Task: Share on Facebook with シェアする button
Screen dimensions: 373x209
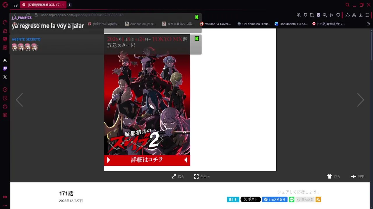Action: 275,199
